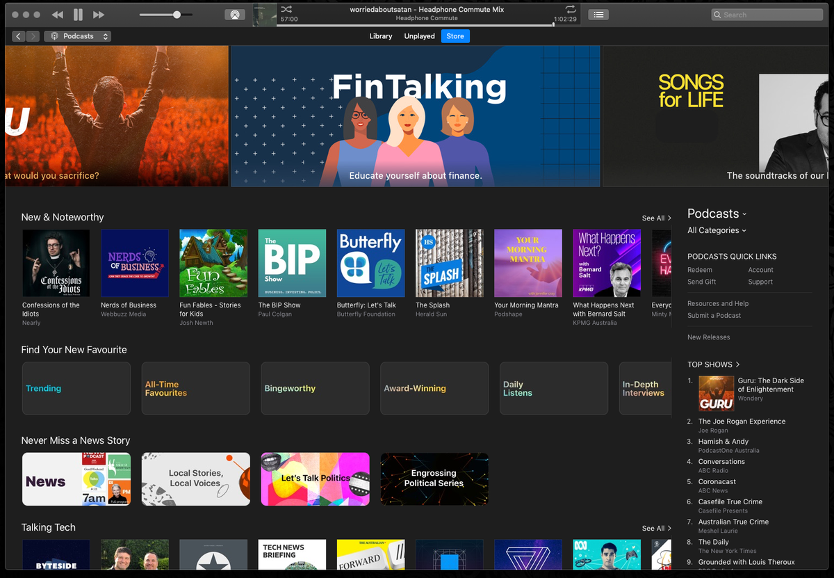
Task: Go back with the back arrow
Action: 19,36
